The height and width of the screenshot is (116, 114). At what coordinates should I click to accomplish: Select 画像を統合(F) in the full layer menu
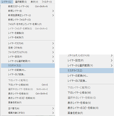[28, 102]
